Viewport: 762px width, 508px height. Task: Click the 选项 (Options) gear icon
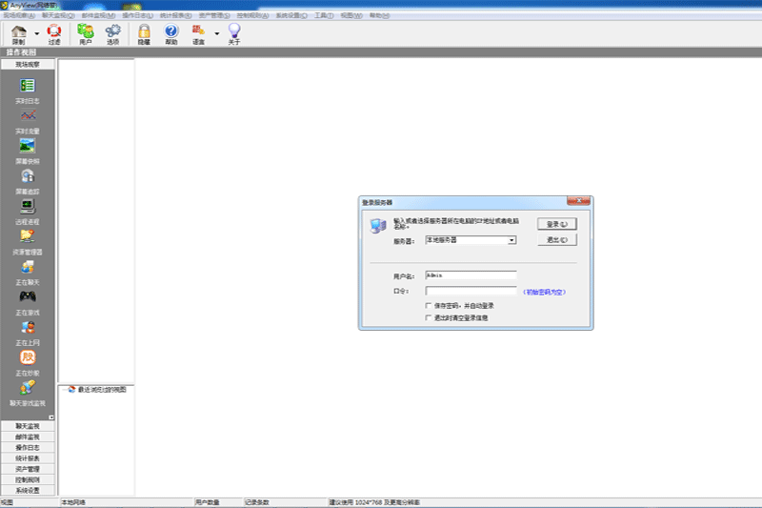pyautogui.click(x=112, y=34)
